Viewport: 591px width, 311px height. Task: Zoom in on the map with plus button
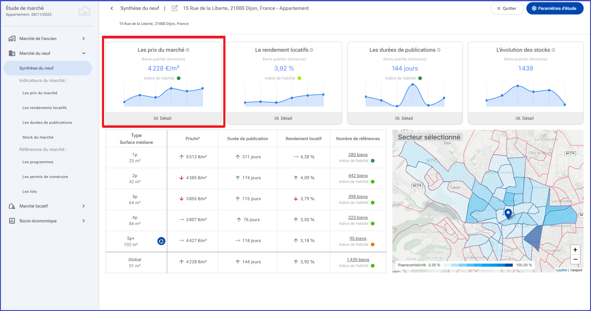575,250
